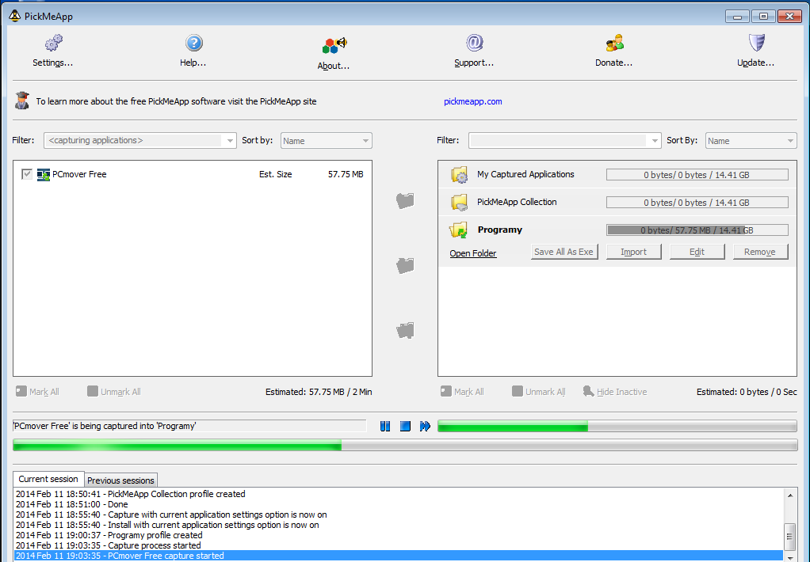Open About via colored hexagons icon

[334, 45]
